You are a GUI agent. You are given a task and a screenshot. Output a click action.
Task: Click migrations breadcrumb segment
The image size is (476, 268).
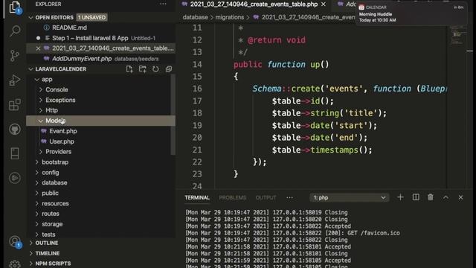[230, 17]
